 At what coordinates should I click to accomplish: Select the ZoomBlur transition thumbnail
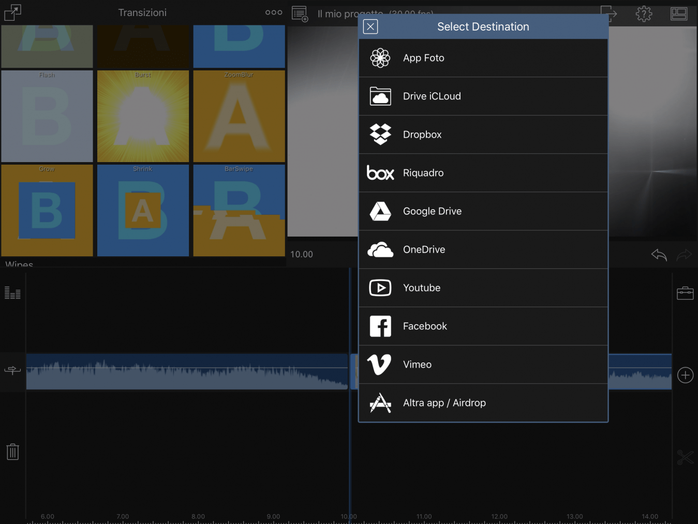(239, 116)
